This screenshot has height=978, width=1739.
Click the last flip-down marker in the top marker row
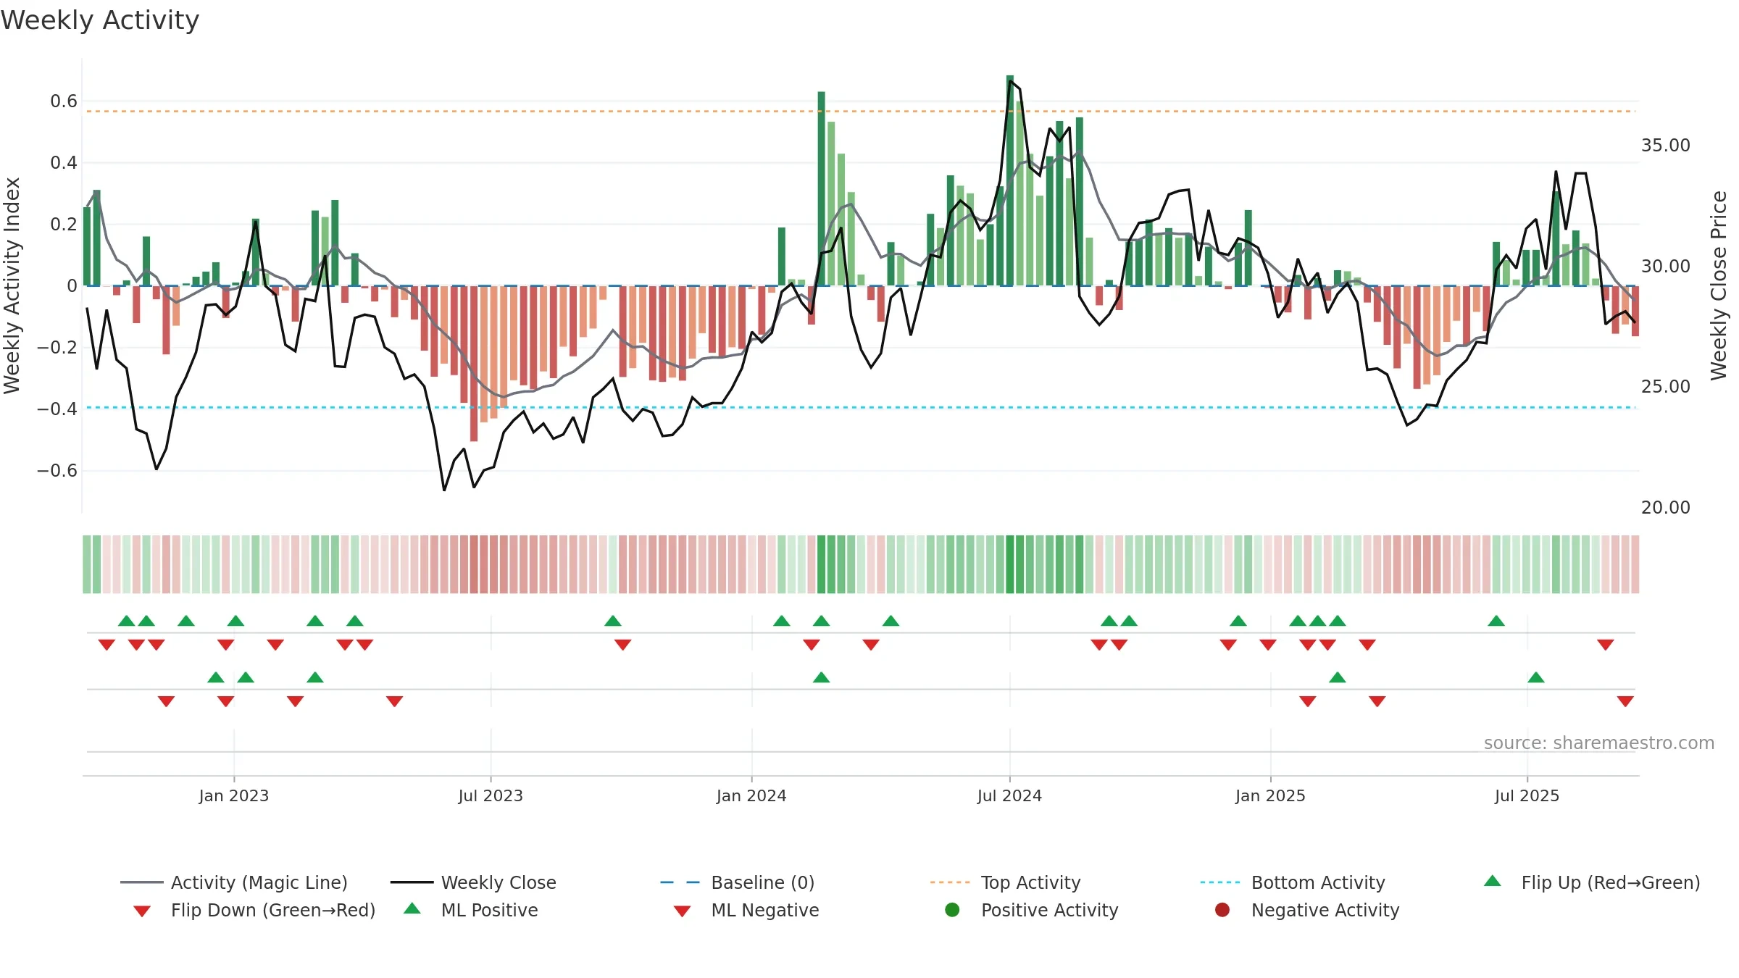coord(1606,645)
